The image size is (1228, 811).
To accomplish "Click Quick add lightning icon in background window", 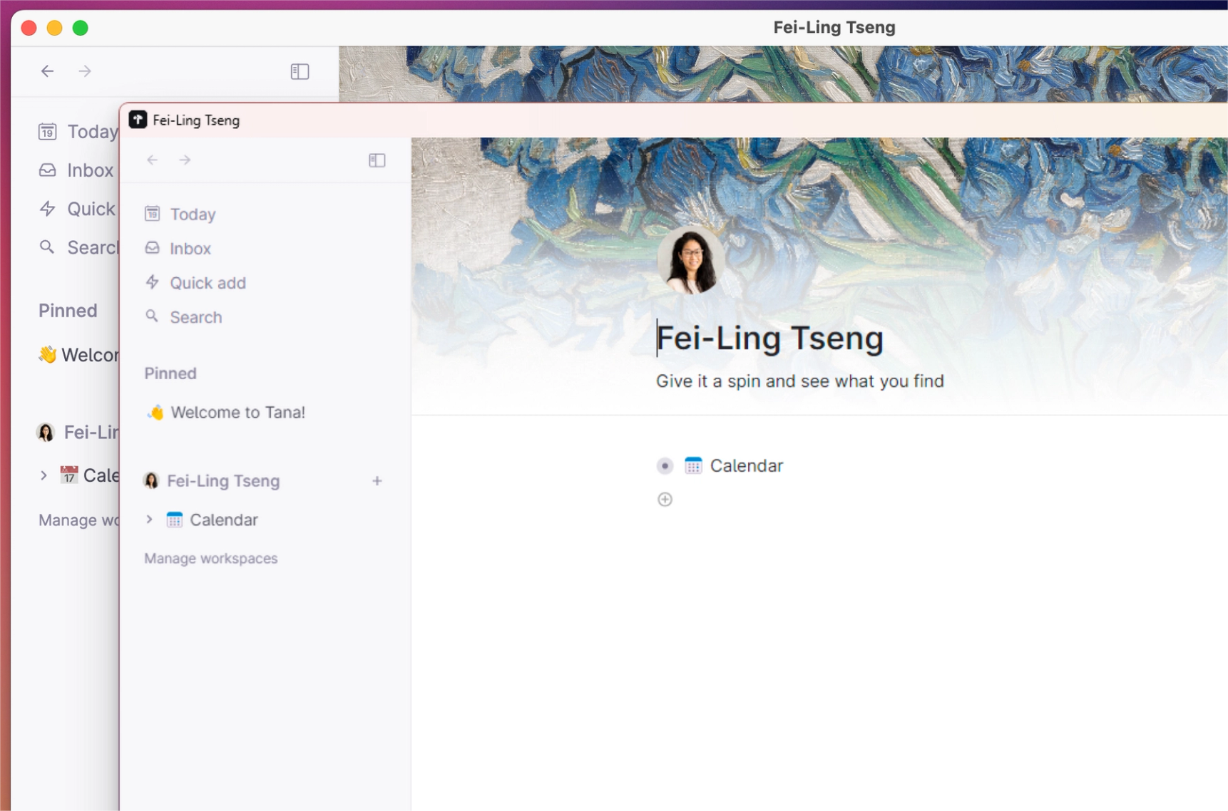I will [x=47, y=208].
